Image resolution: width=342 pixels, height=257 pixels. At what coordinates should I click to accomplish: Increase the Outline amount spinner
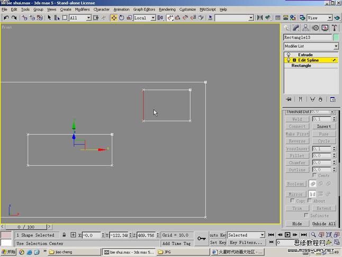coord(334,169)
